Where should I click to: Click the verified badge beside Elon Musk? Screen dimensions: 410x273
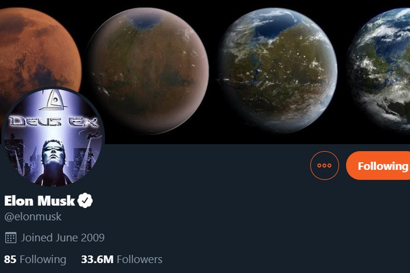(85, 200)
